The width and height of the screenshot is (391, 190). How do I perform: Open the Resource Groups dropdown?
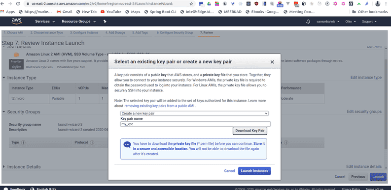point(79,22)
